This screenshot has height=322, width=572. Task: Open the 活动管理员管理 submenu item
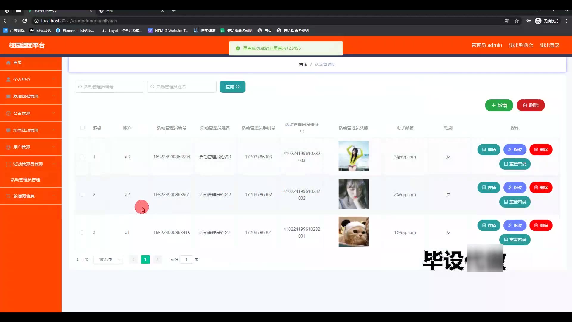point(25,180)
